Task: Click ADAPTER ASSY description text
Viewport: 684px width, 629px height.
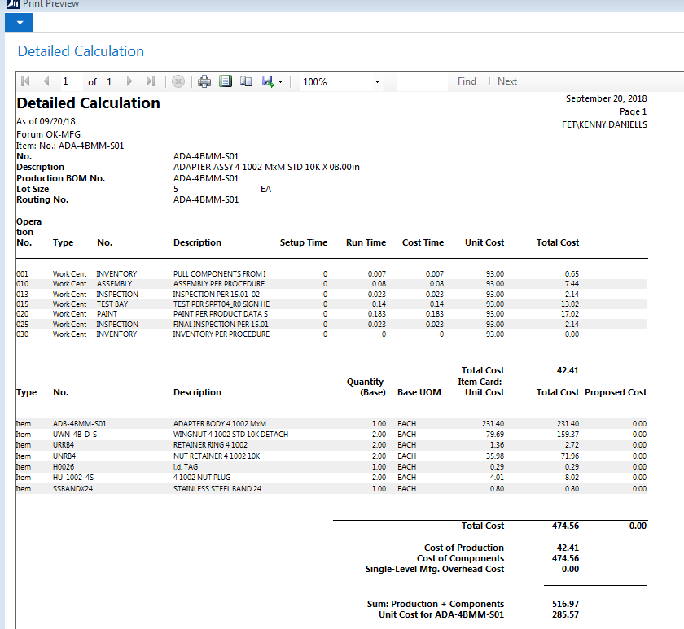Action: [266, 168]
